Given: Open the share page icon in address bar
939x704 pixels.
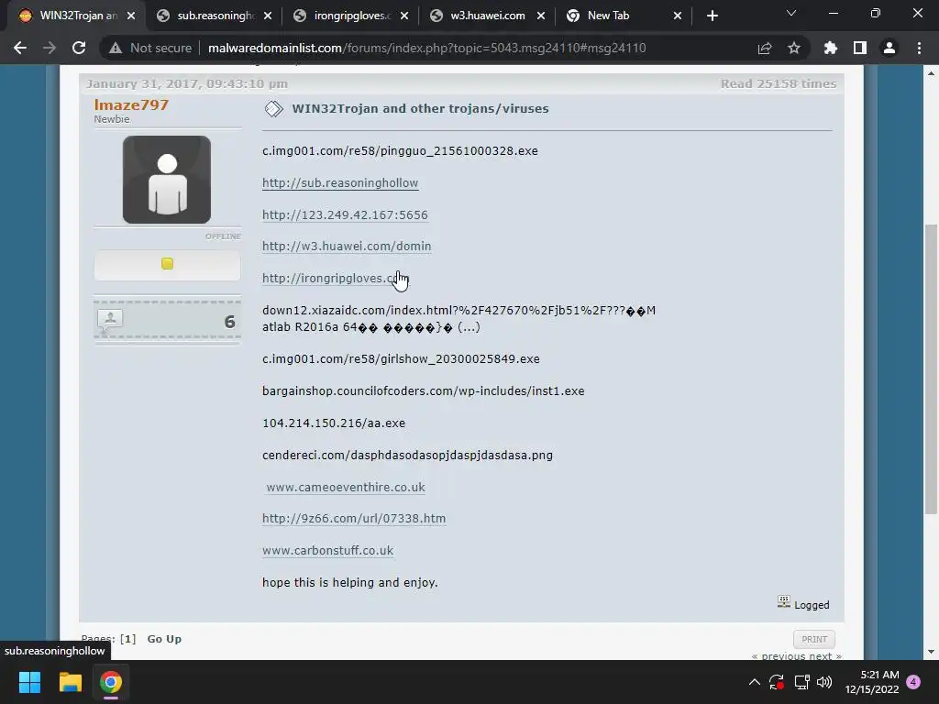Looking at the screenshot, I should click(x=764, y=48).
